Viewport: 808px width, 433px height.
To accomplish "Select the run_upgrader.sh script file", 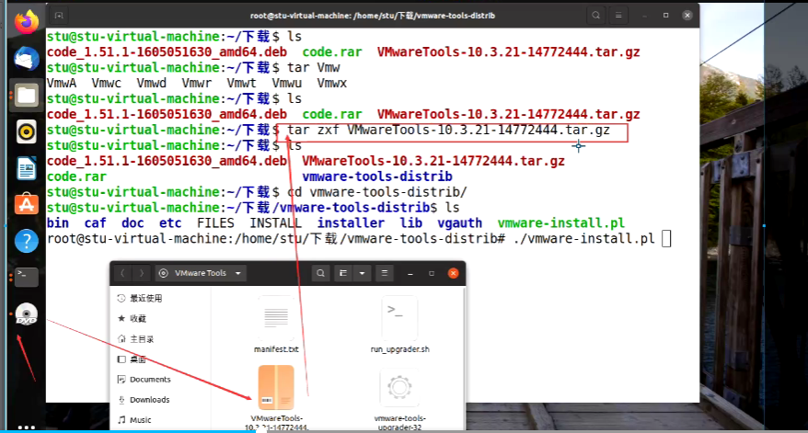I will [400, 325].
